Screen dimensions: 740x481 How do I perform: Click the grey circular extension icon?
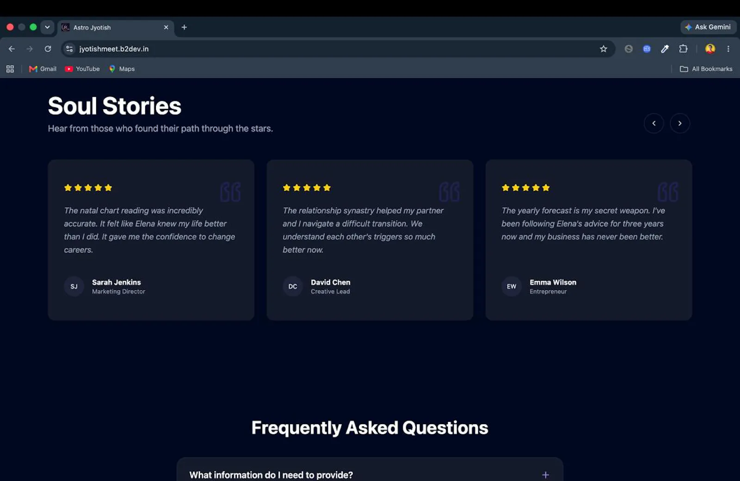pyautogui.click(x=629, y=49)
